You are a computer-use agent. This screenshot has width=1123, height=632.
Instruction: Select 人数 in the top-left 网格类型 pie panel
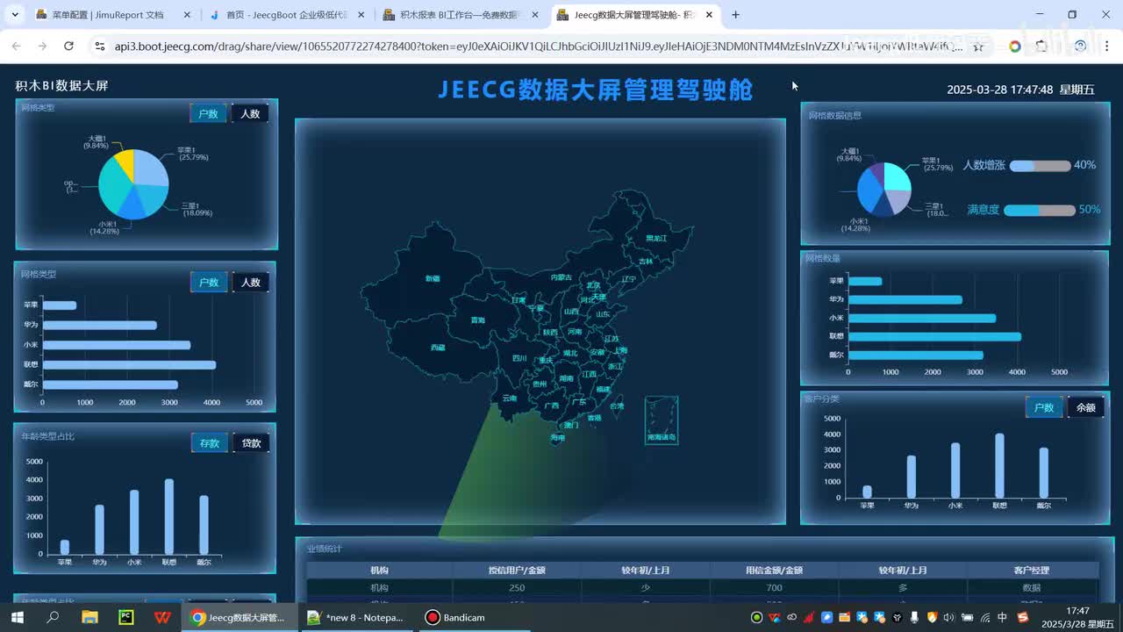click(x=250, y=113)
